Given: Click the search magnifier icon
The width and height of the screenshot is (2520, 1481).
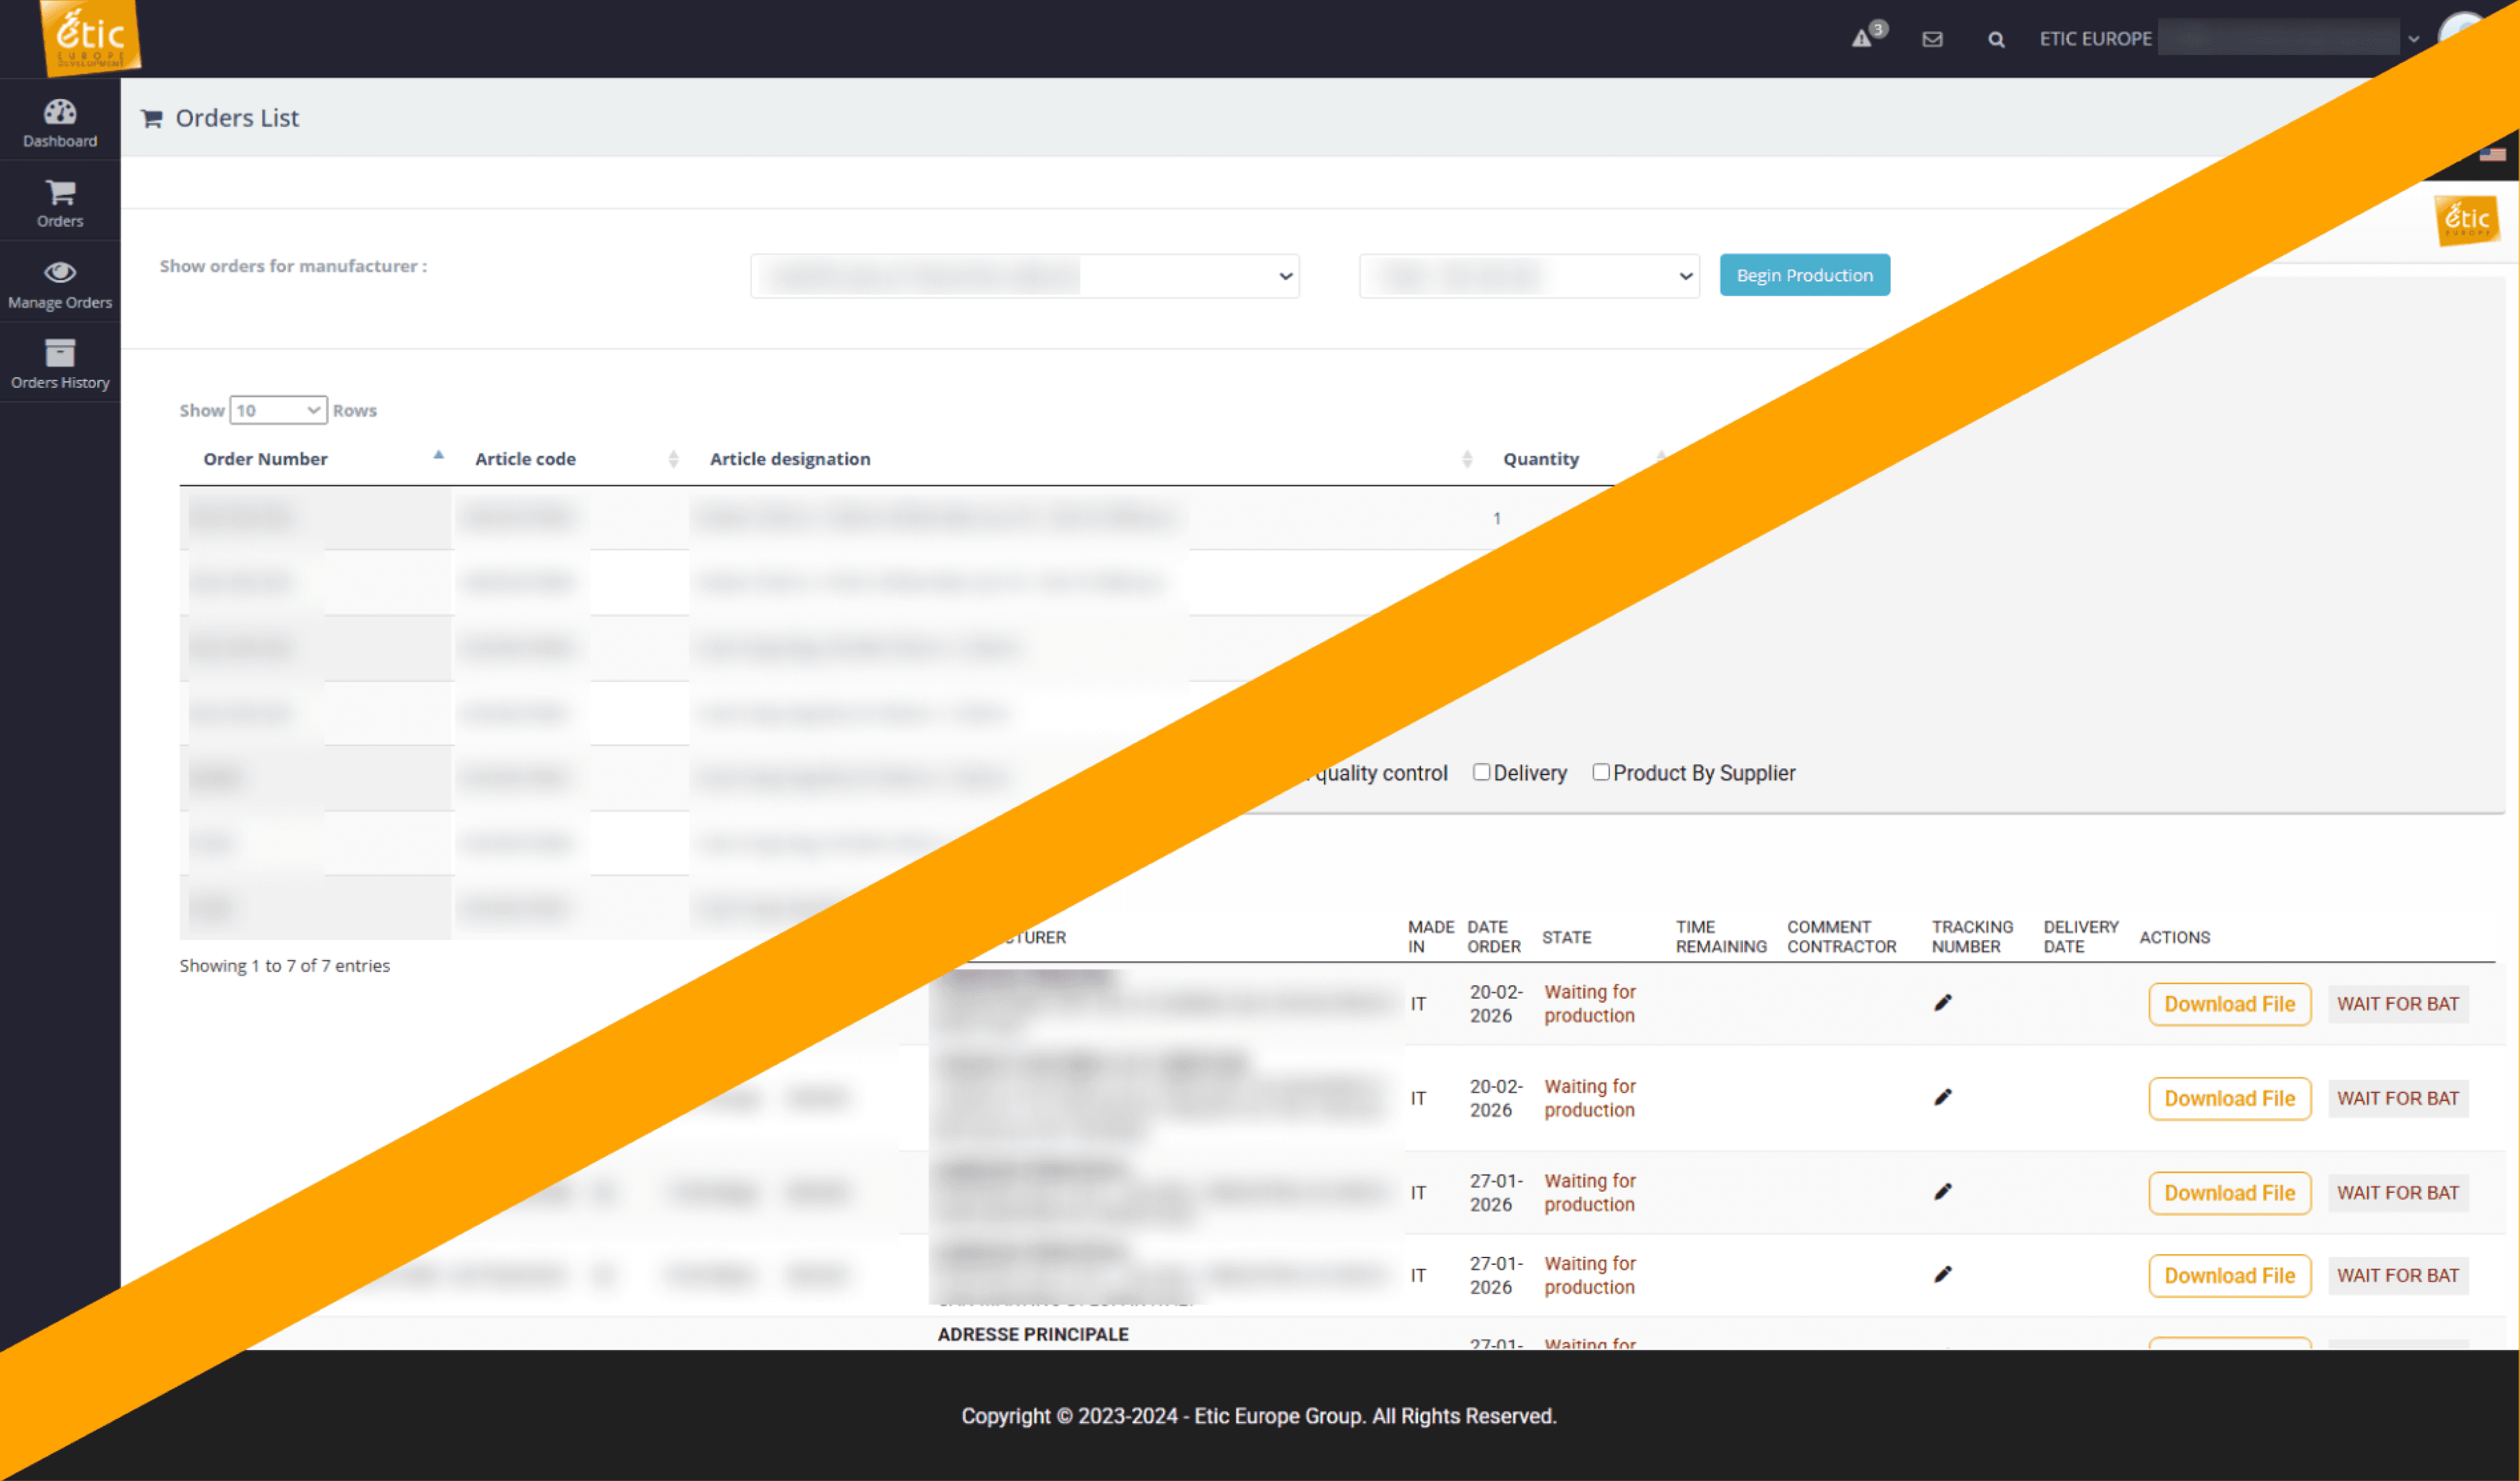Looking at the screenshot, I should 1996,39.
